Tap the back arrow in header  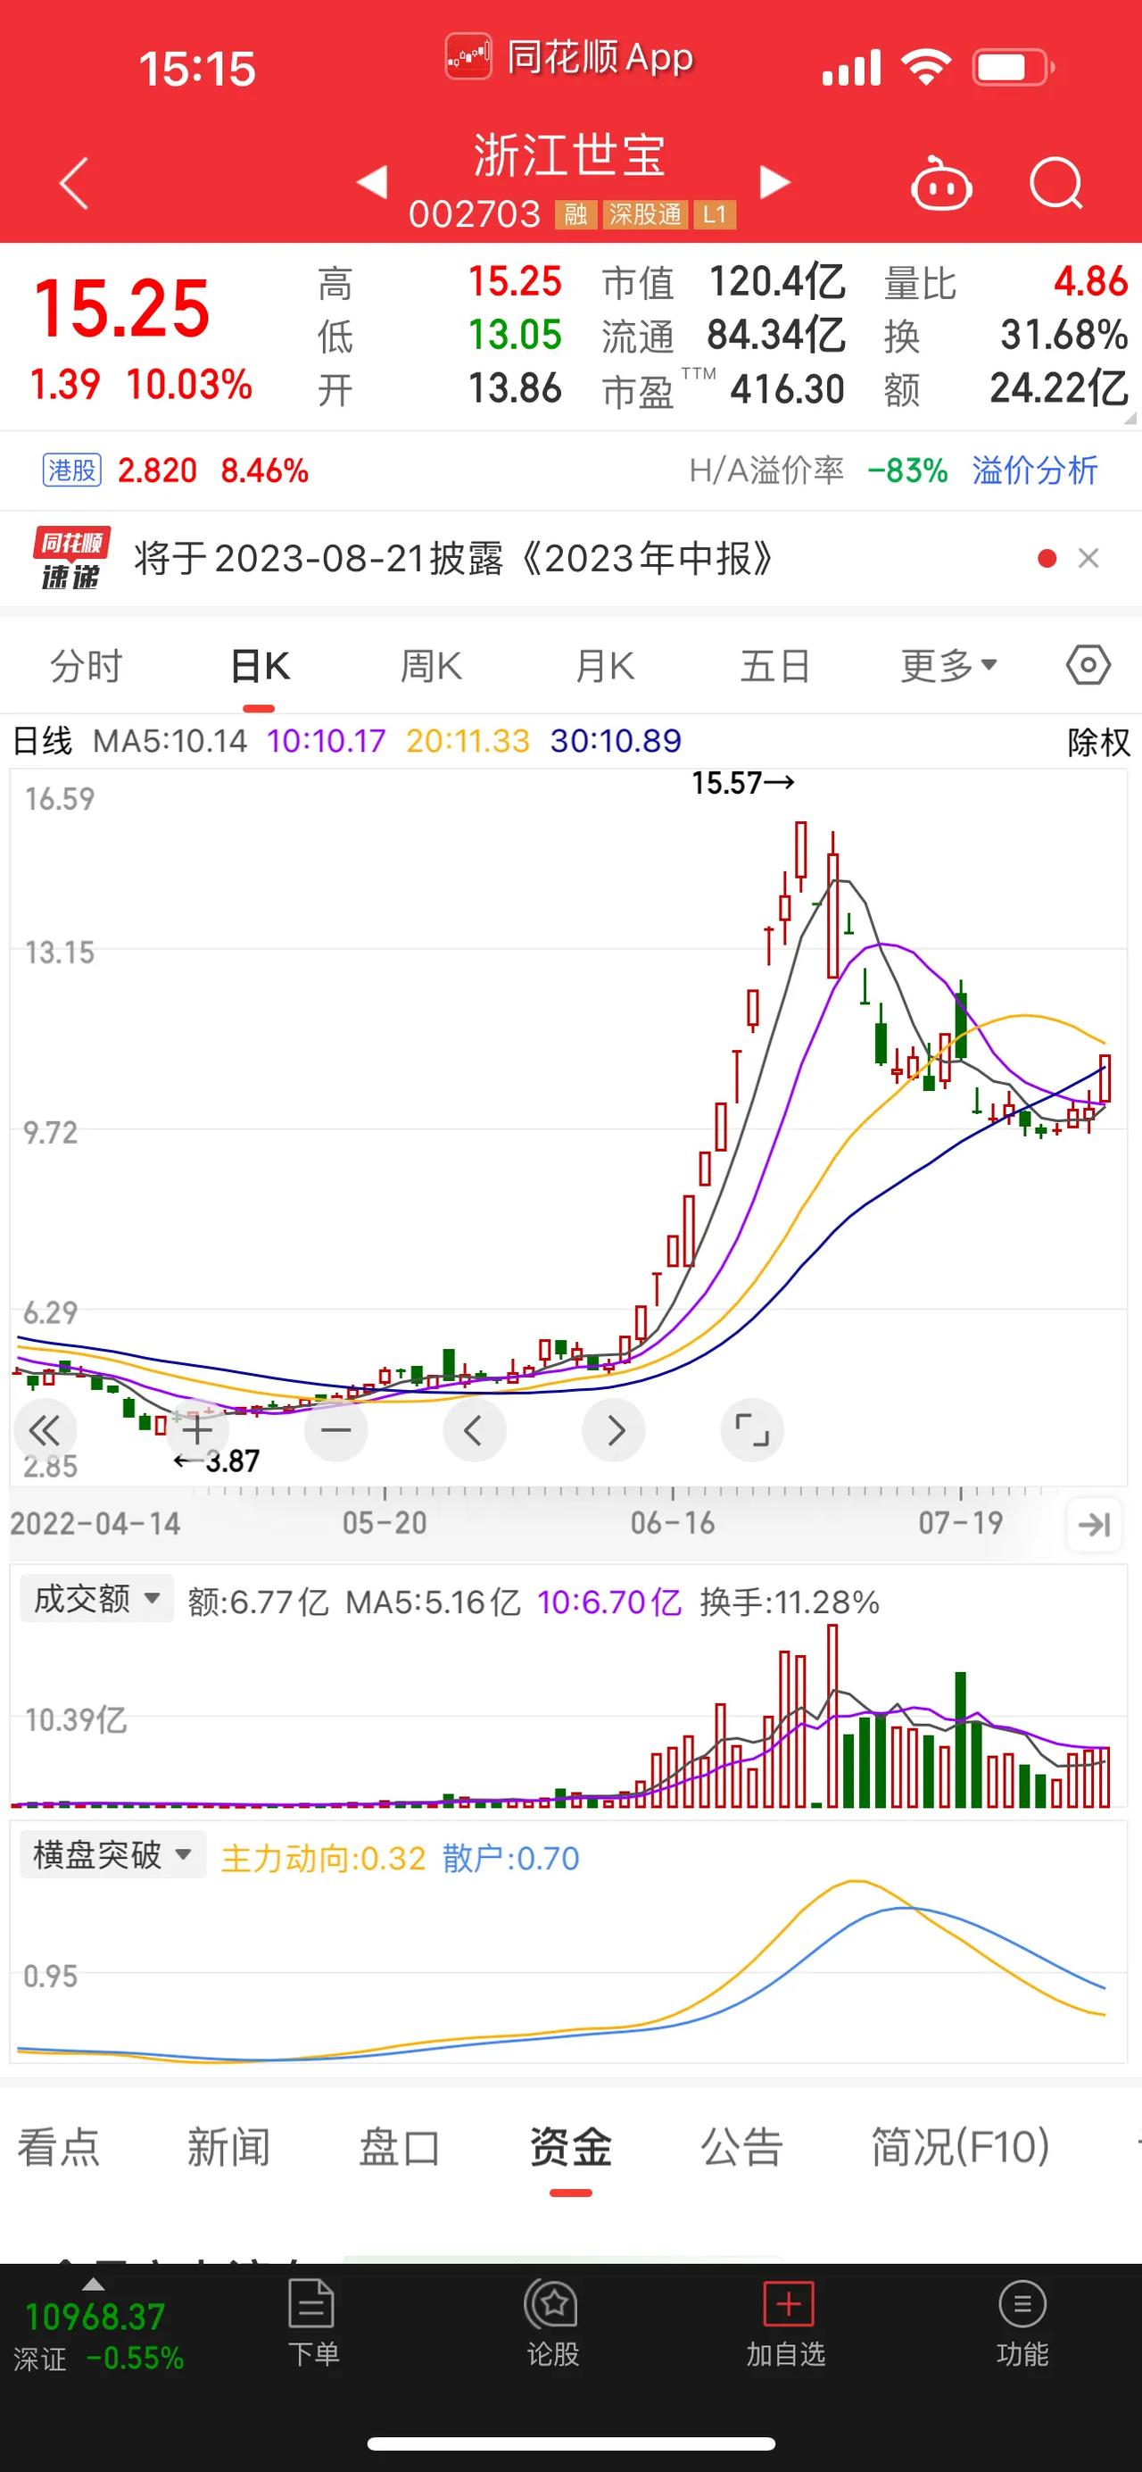tap(74, 182)
